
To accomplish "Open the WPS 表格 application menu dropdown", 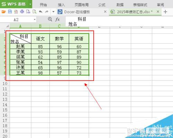I will [30, 4].
